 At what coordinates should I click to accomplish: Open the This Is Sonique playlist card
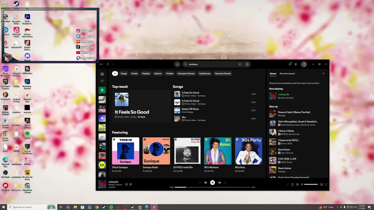[126, 155]
